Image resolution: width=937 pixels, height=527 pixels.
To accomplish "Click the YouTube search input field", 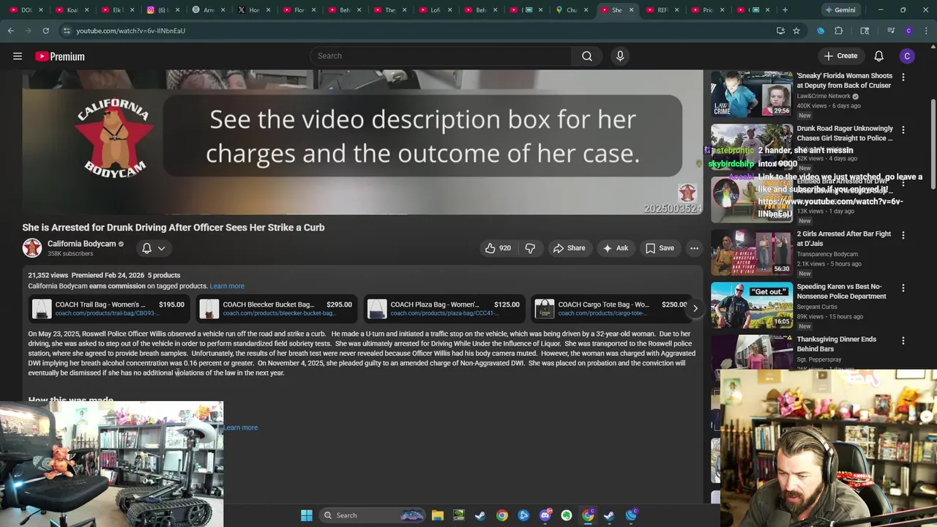I will [x=441, y=56].
